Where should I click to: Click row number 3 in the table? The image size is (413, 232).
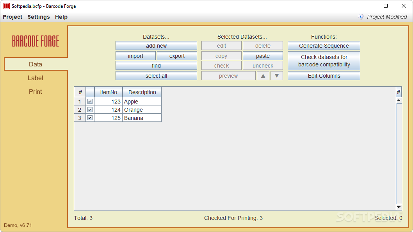point(80,118)
